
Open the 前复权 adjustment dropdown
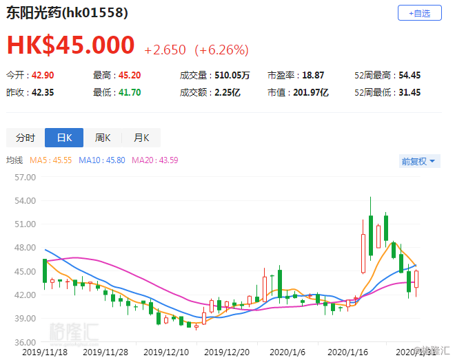pyautogui.click(x=420, y=161)
